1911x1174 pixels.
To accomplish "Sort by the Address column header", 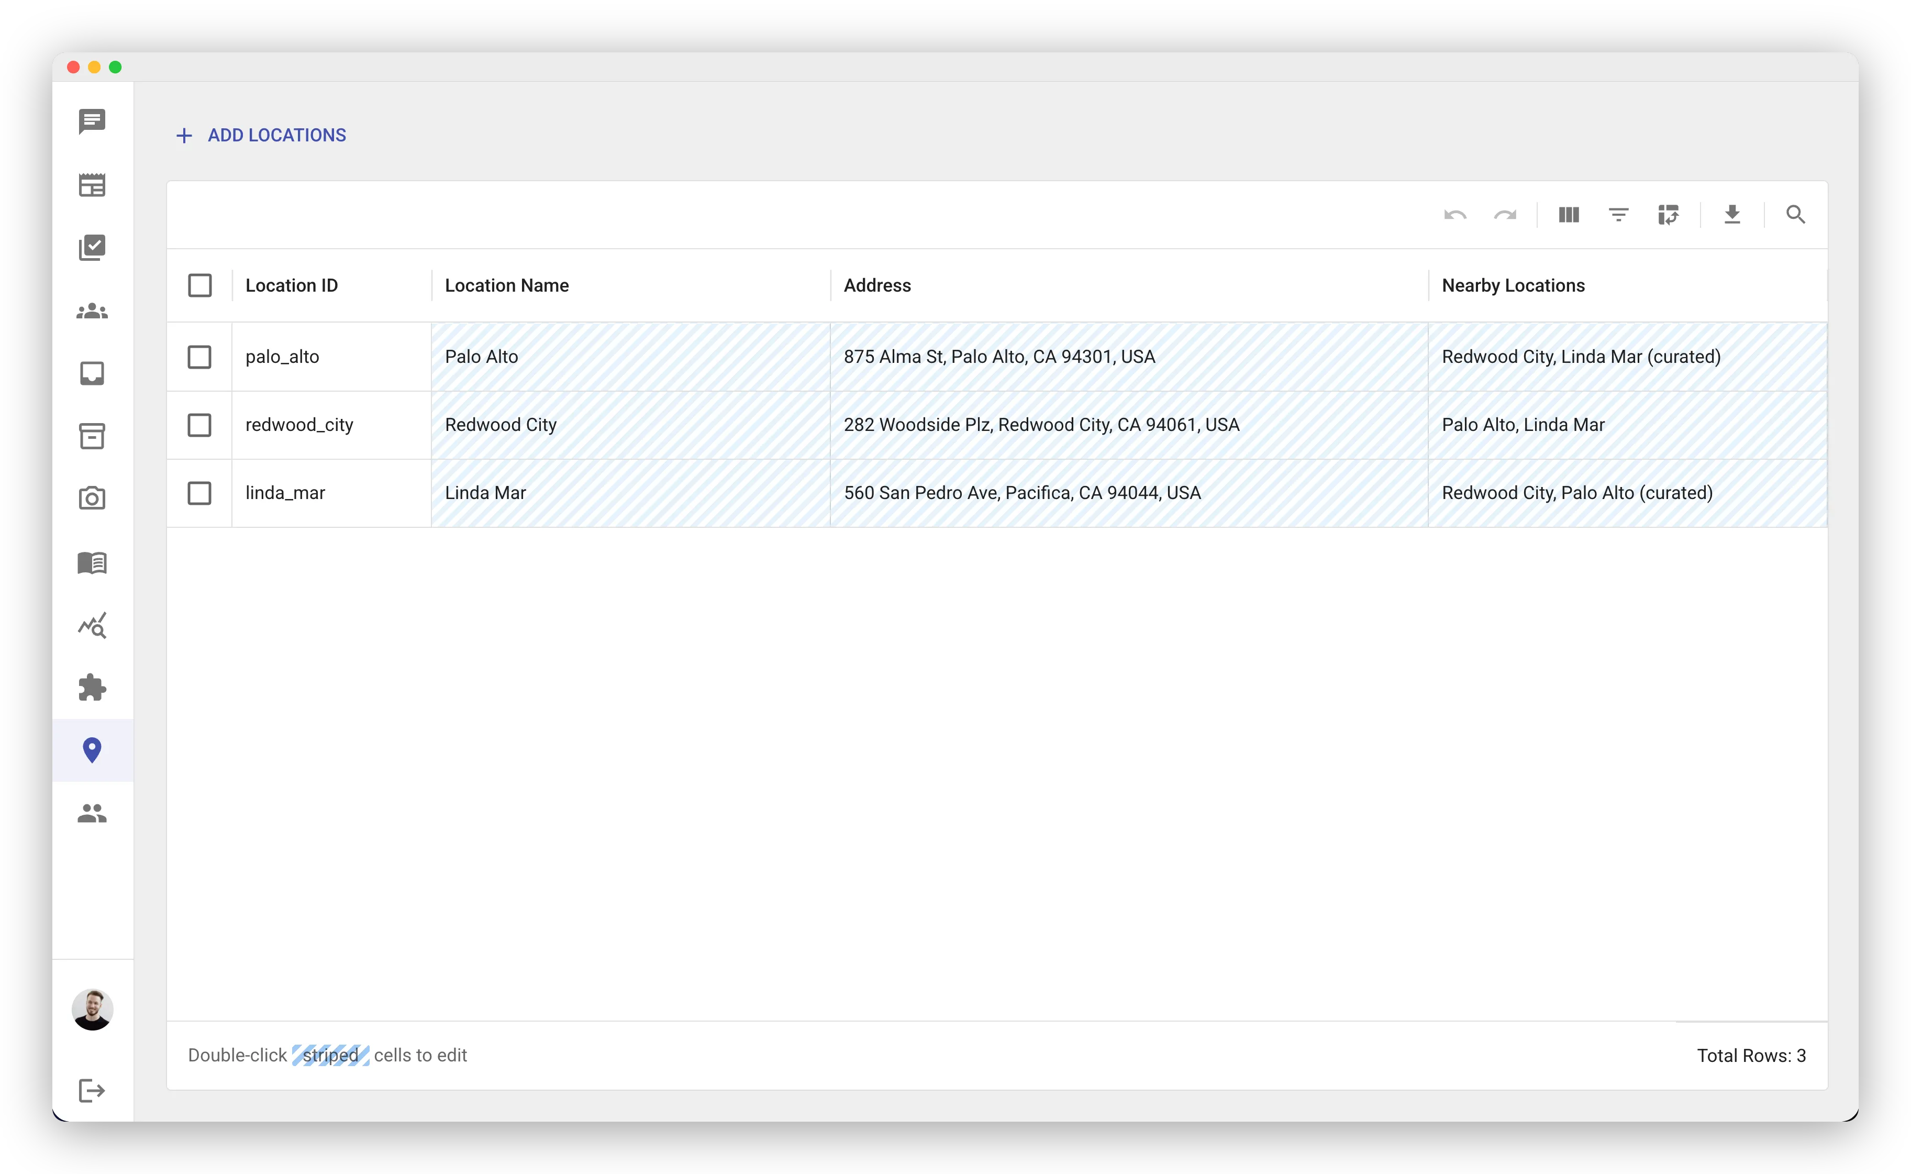I will [877, 285].
